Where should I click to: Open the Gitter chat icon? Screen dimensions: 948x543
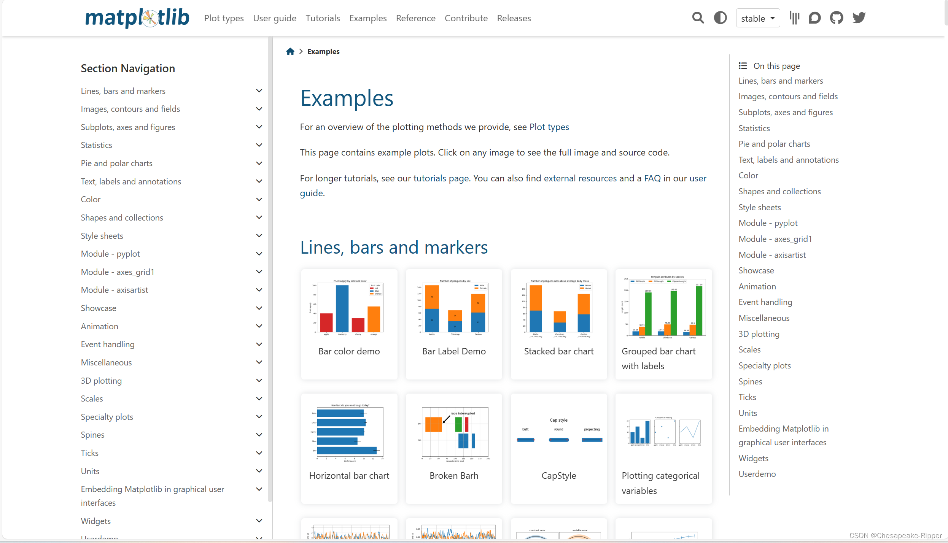(794, 18)
